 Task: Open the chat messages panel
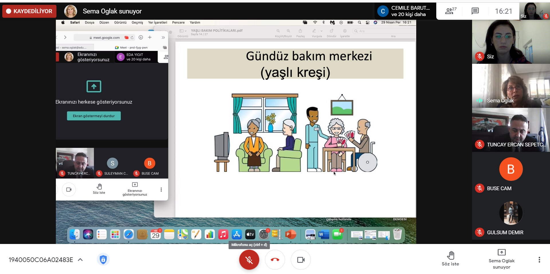click(475, 11)
